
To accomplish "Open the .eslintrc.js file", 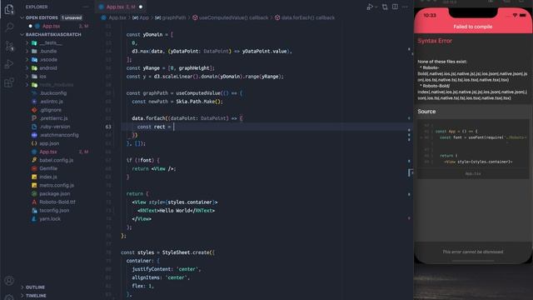I will pyautogui.click(x=52, y=102).
